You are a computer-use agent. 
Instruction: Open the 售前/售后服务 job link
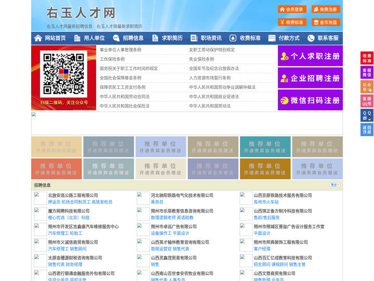(x=266, y=218)
